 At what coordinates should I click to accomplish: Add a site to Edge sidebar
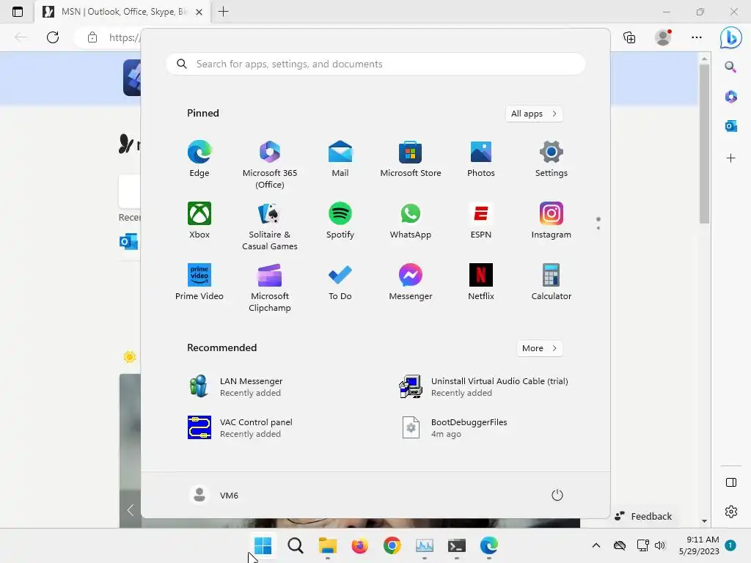tap(730, 158)
